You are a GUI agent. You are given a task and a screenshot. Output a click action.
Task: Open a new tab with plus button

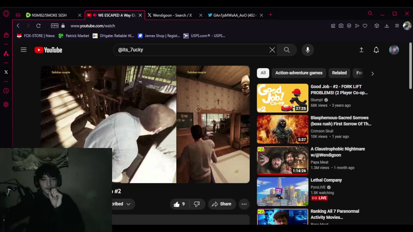tap(270, 15)
